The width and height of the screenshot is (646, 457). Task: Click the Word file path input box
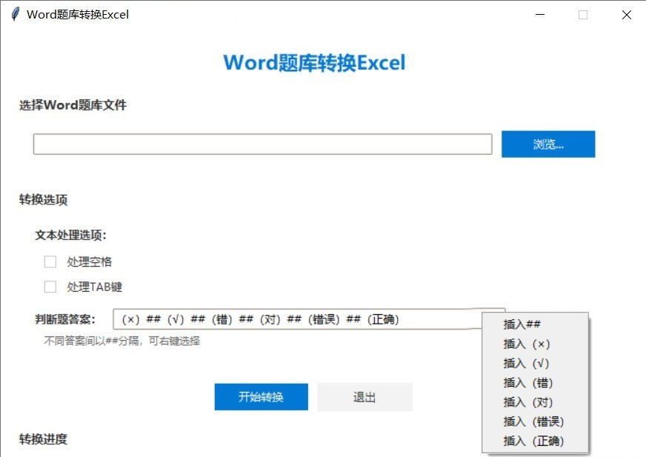point(262,144)
